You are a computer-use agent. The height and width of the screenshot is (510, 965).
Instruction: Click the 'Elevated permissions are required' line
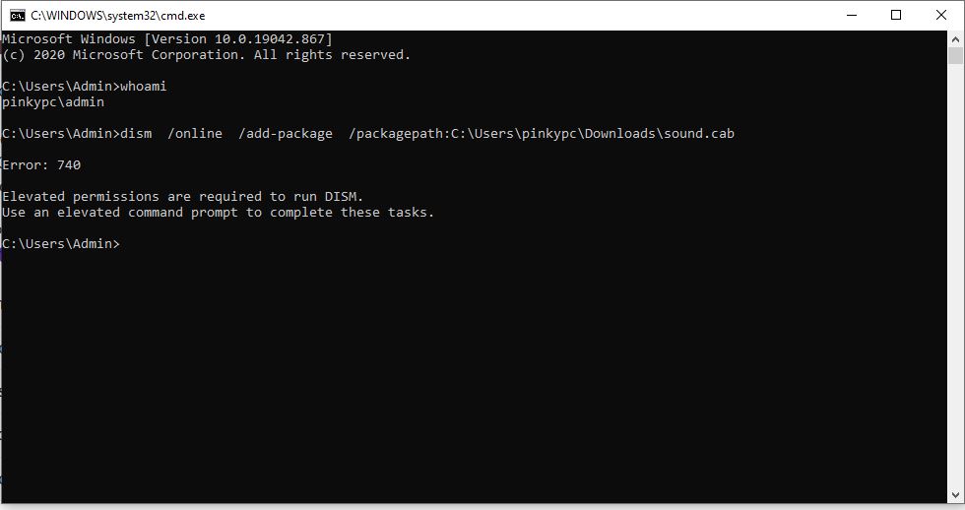point(183,197)
